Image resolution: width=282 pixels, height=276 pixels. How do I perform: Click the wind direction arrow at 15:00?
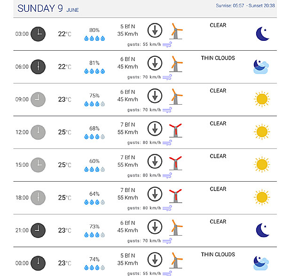(155, 161)
